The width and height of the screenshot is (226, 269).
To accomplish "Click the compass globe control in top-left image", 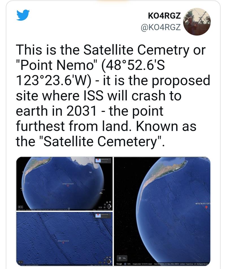I will tap(109, 206).
